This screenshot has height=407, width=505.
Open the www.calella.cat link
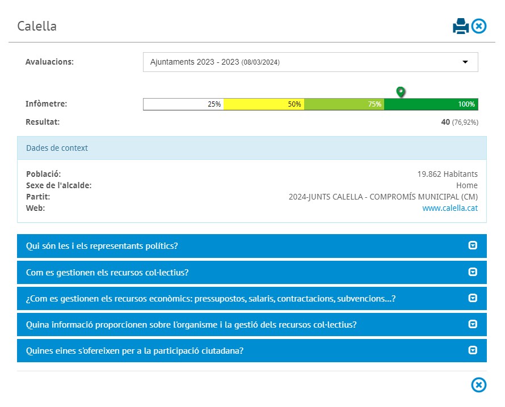(x=450, y=208)
